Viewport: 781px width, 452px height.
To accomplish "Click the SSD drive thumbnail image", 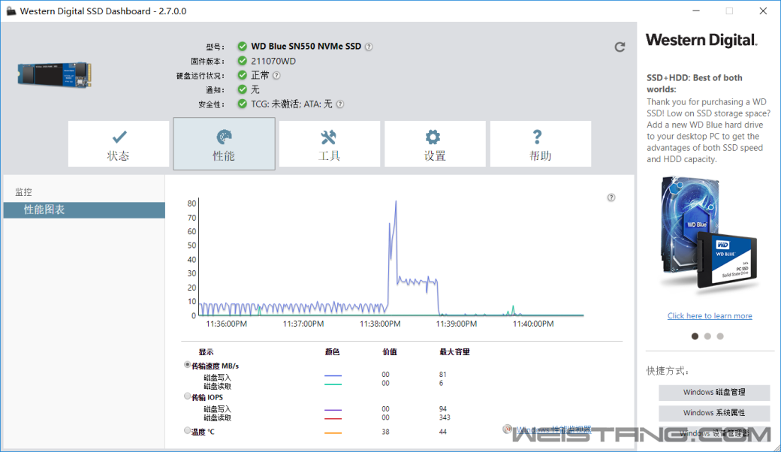I will tap(55, 76).
